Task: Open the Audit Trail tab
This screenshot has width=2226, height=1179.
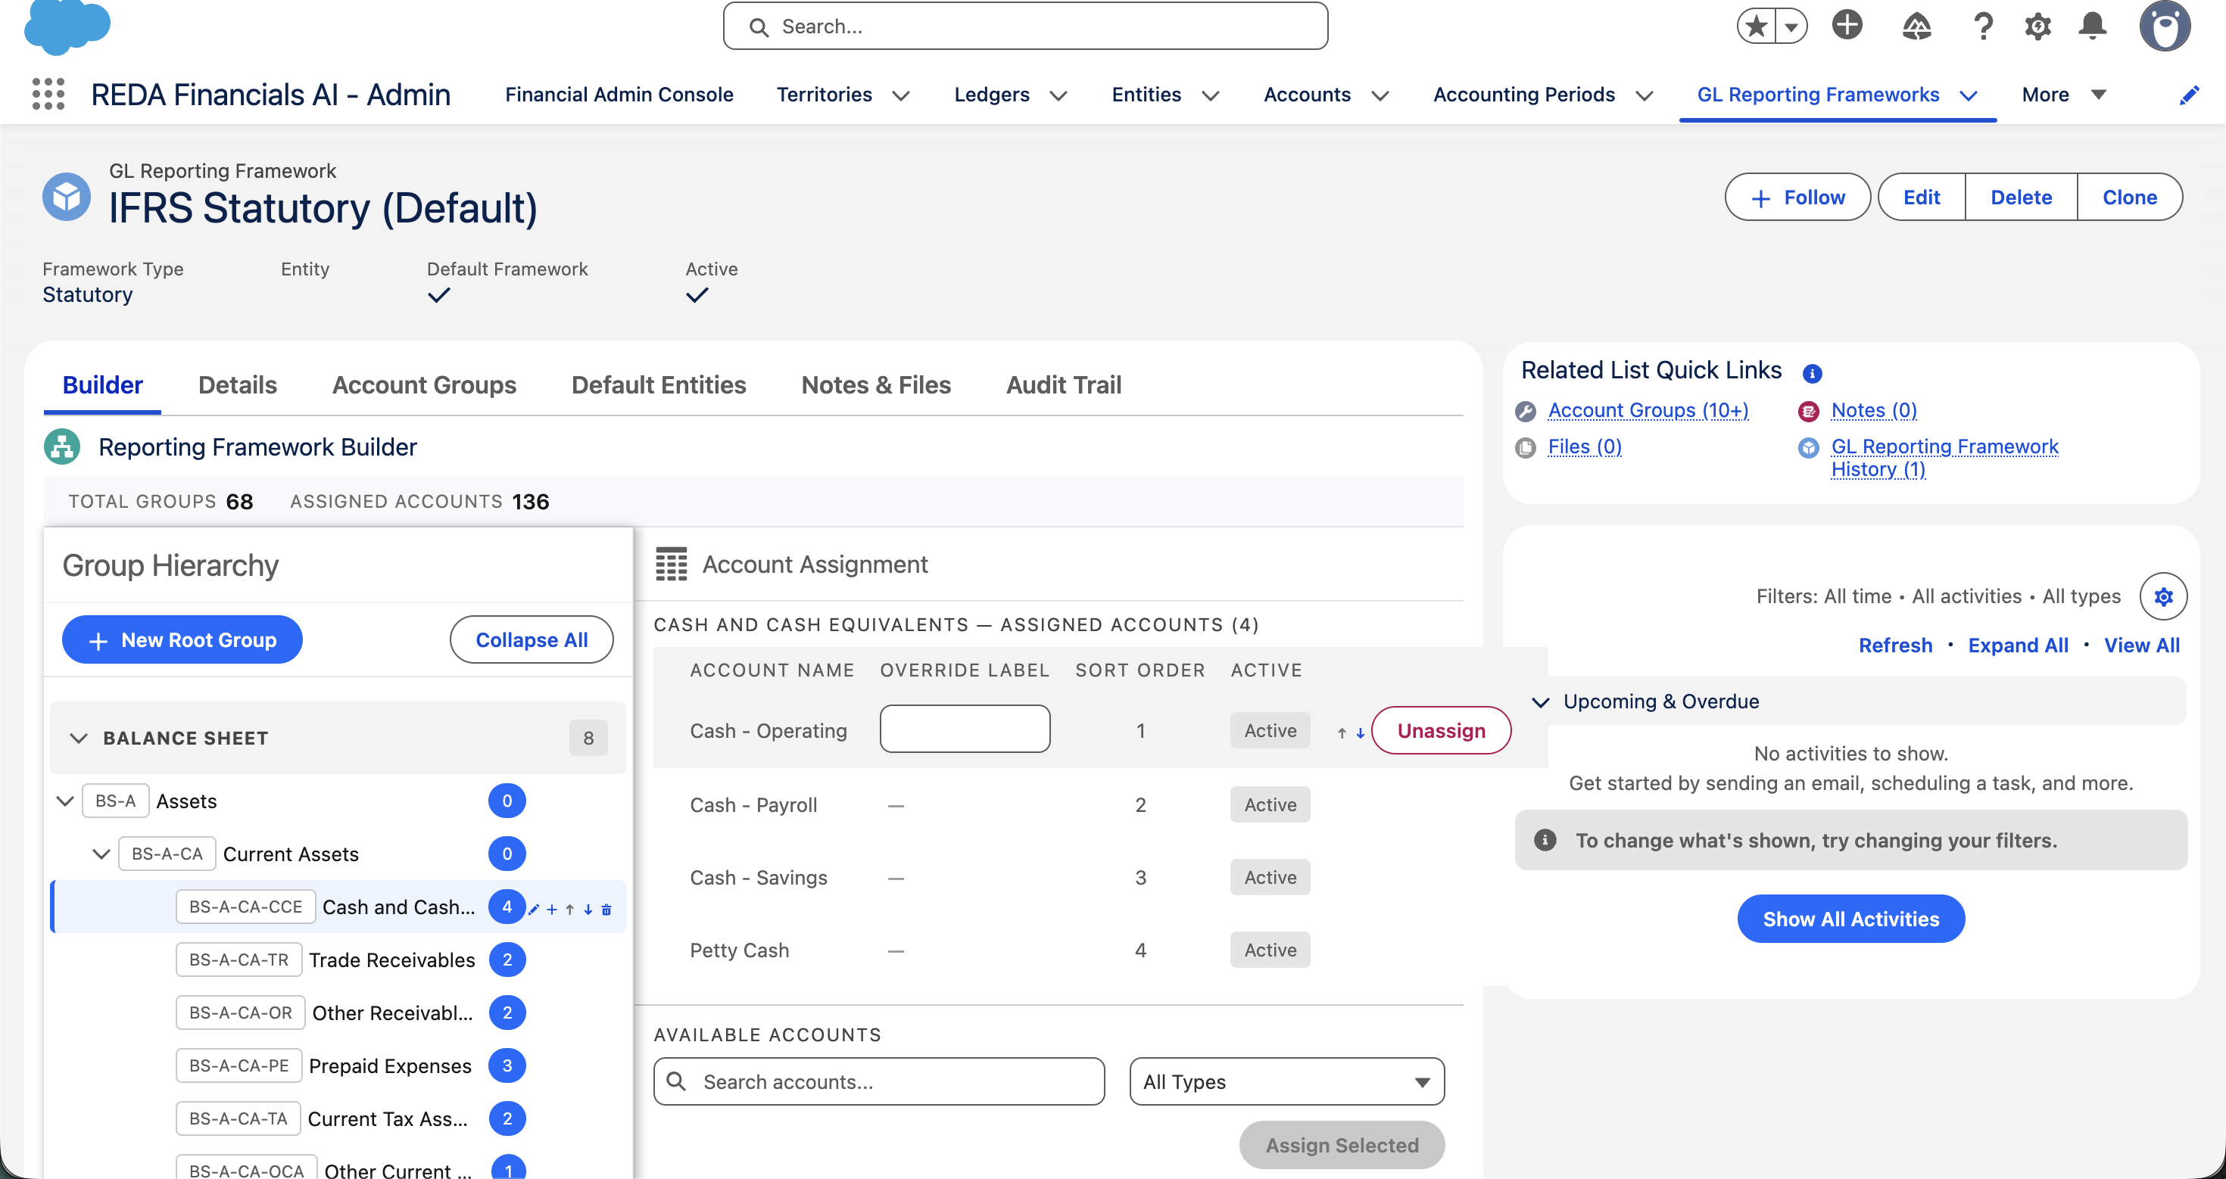Action: pos(1063,385)
